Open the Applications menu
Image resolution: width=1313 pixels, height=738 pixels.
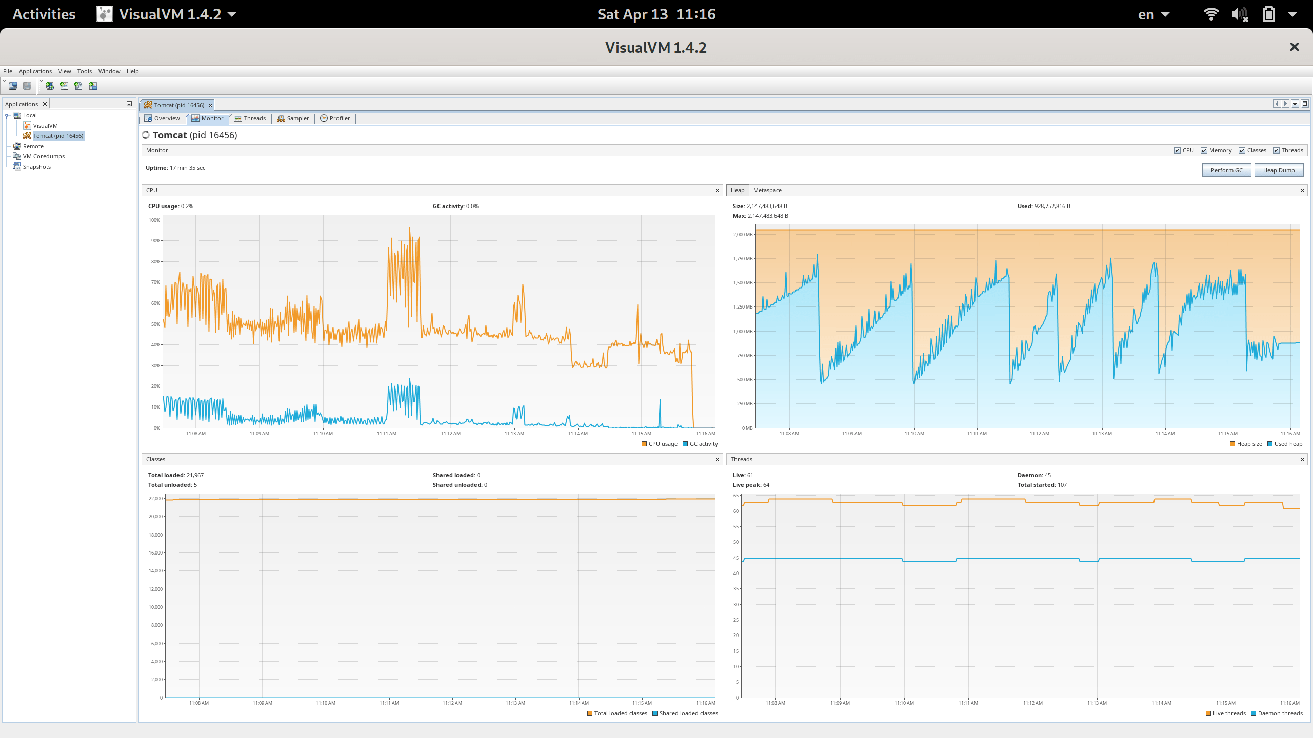coord(35,71)
